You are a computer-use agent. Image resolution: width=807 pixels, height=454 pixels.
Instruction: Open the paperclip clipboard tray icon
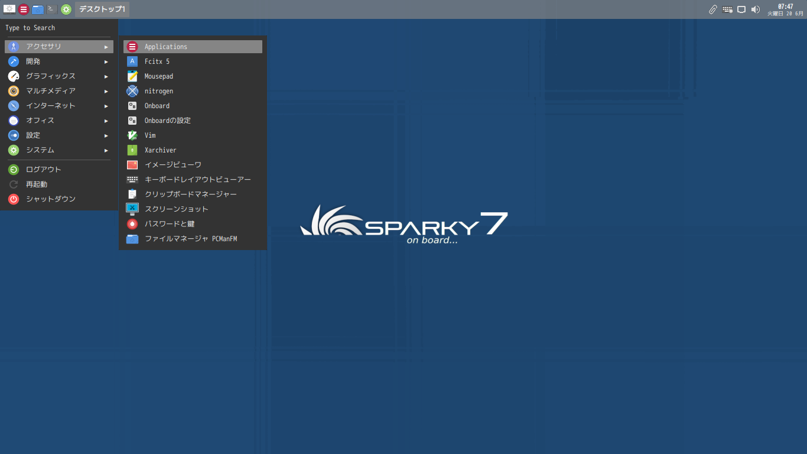tap(713, 9)
